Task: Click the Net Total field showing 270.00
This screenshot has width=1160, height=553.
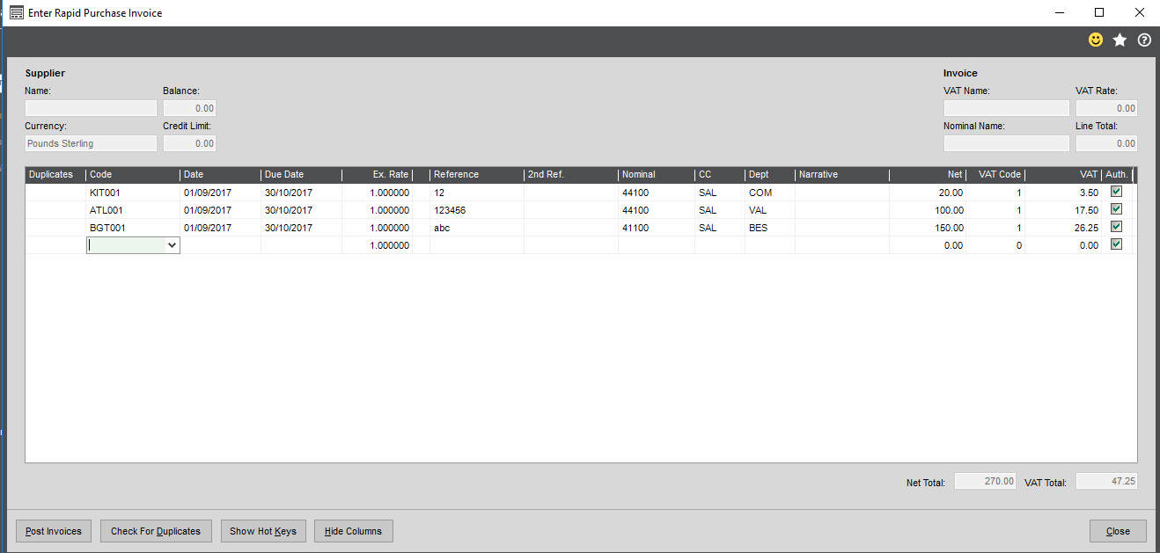Action: pos(987,481)
